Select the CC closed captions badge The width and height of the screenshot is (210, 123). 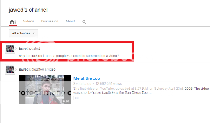tap(77, 98)
